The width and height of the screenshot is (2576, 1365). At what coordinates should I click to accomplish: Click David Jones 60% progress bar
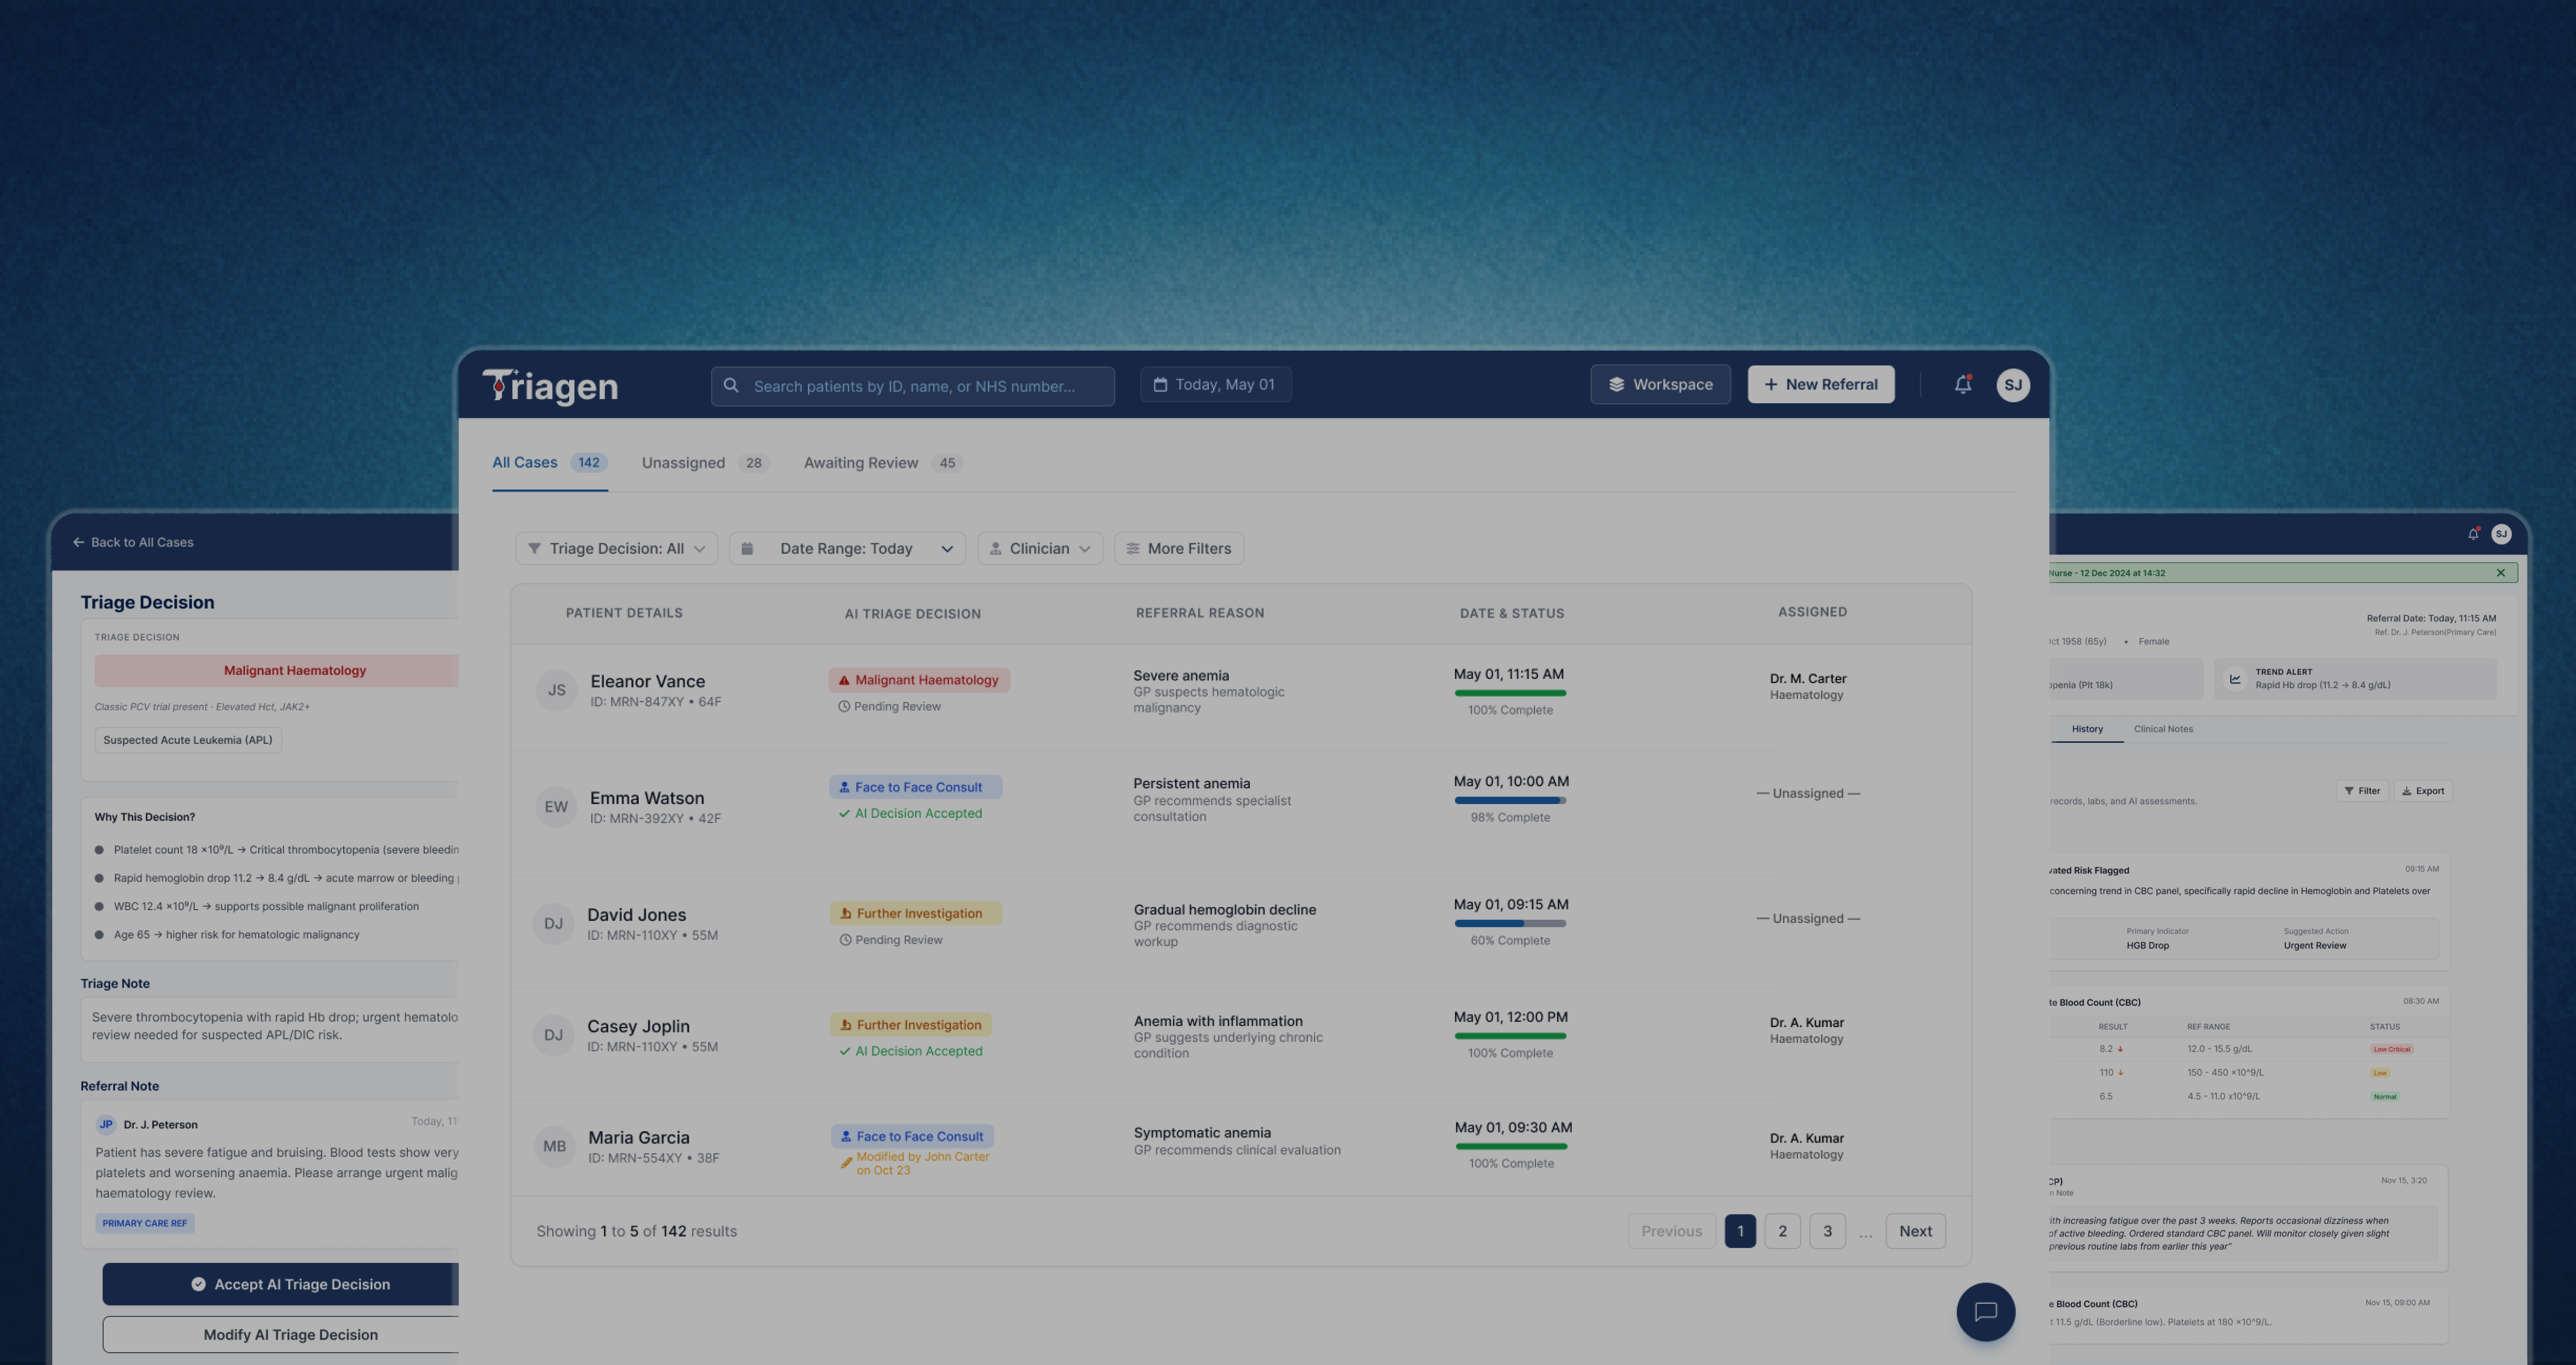coord(1510,923)
